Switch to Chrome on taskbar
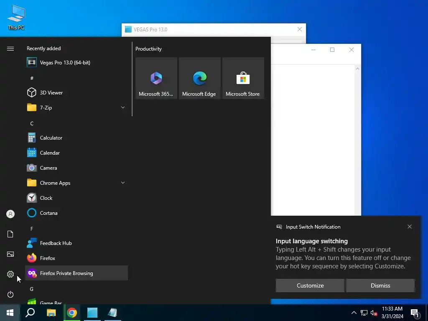The width and height of the screenshot is (428, 321). (72, 313)
